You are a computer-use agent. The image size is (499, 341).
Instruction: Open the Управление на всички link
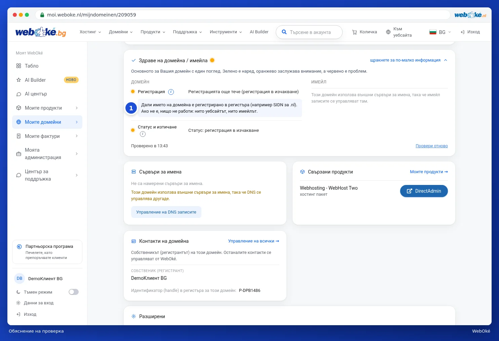point(254,241)
